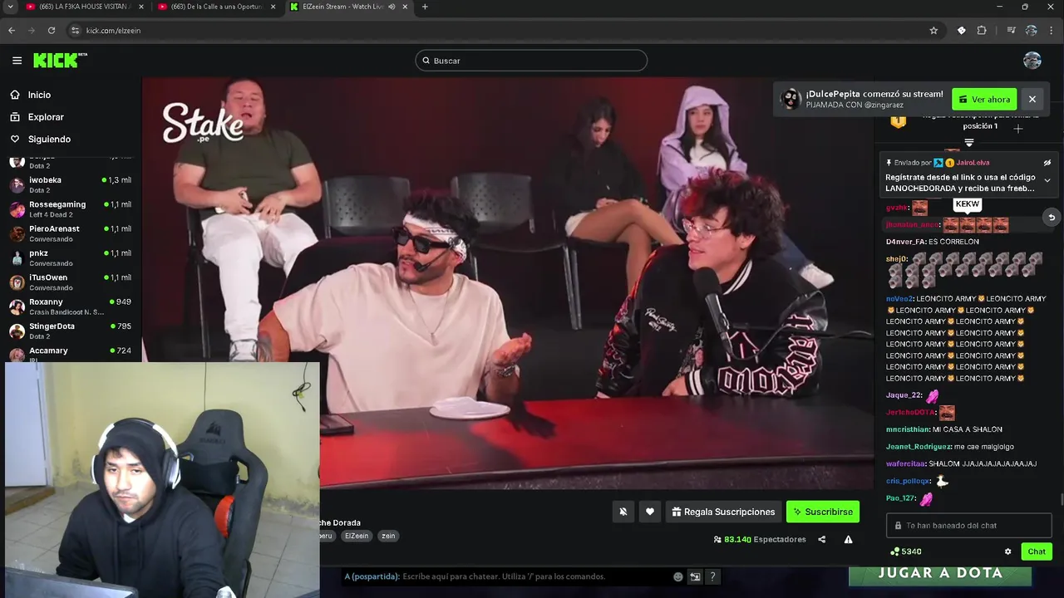The height and width of the screenshot is (598, 1064).
Task: Open the browser extensions puzzle icon
Action: 982,31
